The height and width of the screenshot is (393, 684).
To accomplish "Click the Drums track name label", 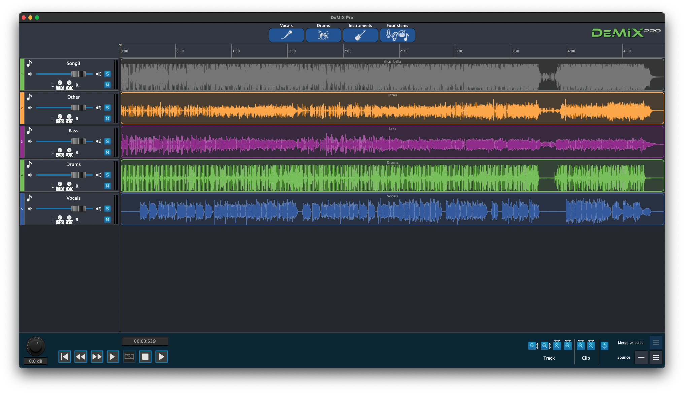I will [x=73, y=164].
